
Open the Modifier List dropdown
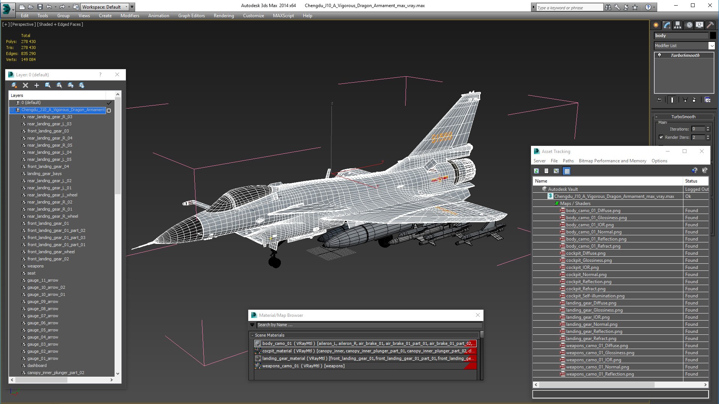[712, 46]
